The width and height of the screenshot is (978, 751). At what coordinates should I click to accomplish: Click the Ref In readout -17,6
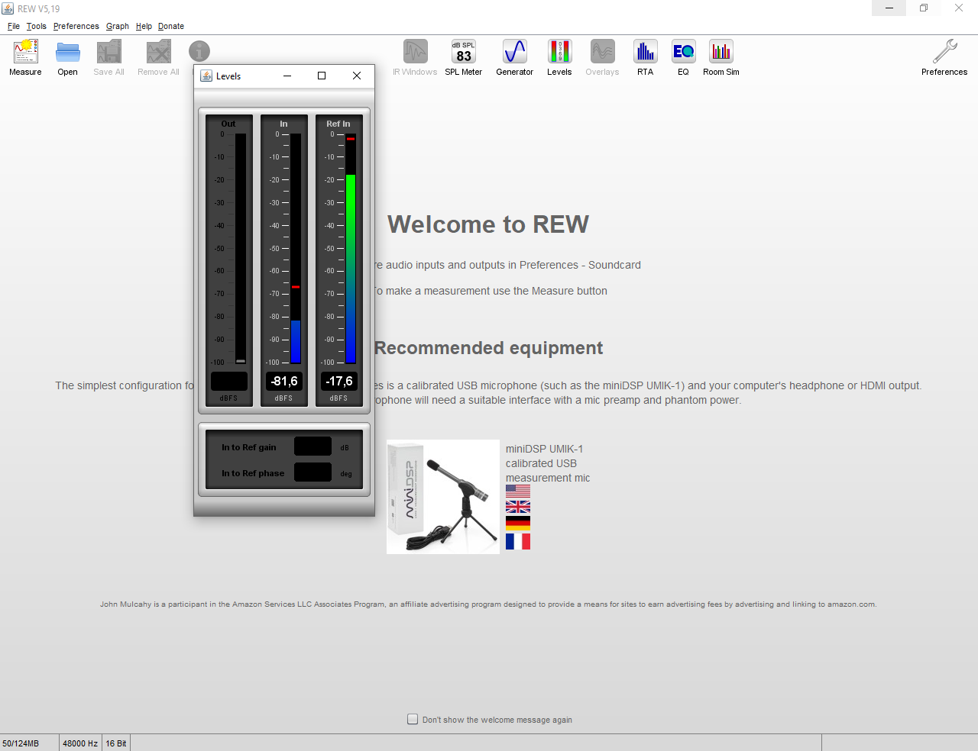tap(339, 381)
